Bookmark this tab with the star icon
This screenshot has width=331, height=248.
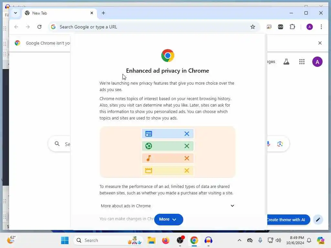pos(252,27)
